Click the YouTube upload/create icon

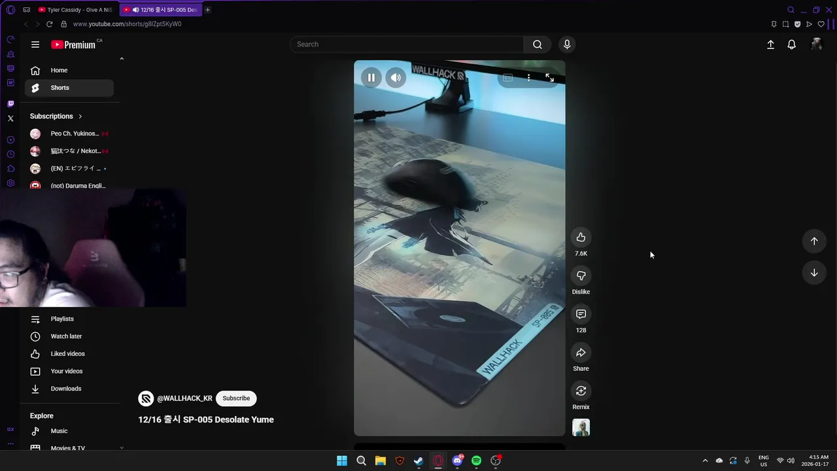pyautogui.click(x=770, y=44)
